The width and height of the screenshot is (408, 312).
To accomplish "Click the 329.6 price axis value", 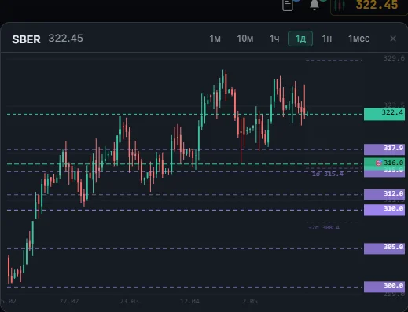I will coord(394,58).
